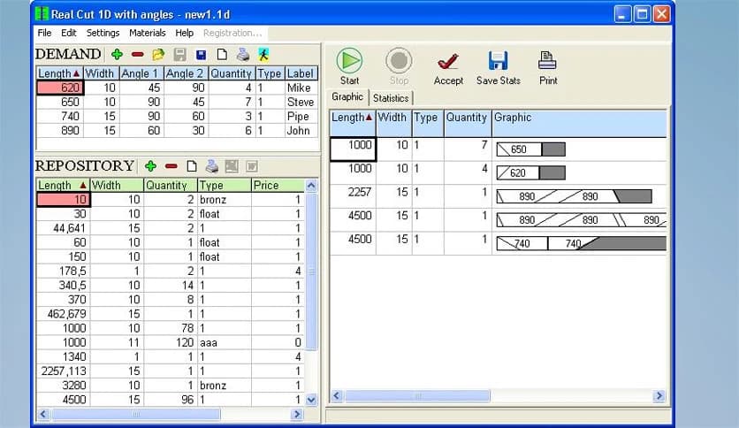Select DEMAND cell with length 620

click(60, 88)
